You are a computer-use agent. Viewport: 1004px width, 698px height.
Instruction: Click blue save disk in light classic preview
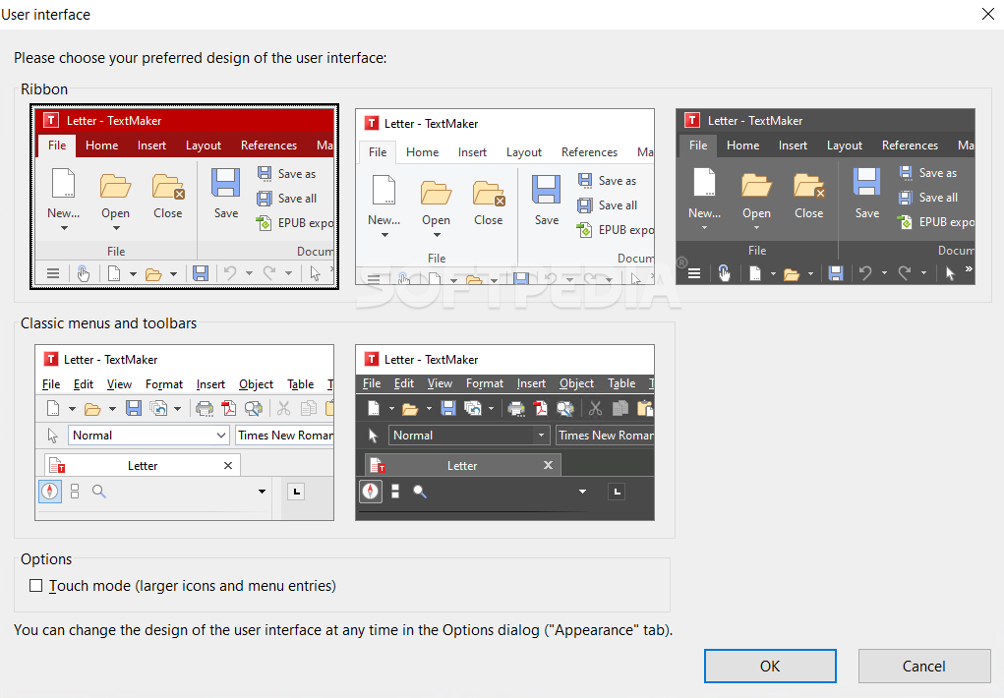[x=133, y=408]
